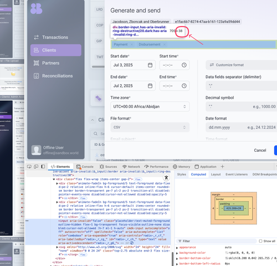Open the DOM Breakpoints pane tab
Viewport: 277px width, 266px height.
[264, 175]
